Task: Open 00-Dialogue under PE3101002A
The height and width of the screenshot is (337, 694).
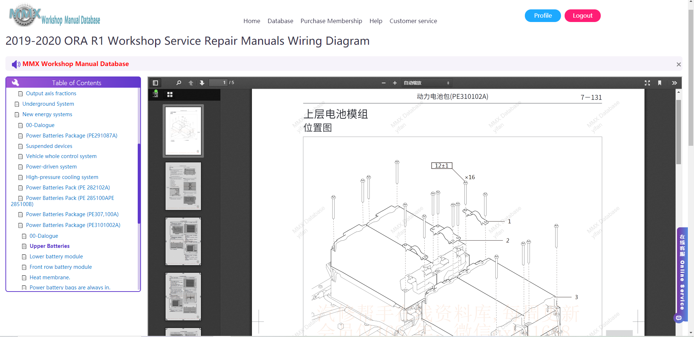Action: coord(44,236)
